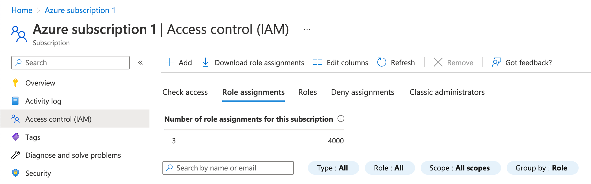591x184 pixels.
Task: Click the Download role assignments arrow icon
Action: point(206,62)
